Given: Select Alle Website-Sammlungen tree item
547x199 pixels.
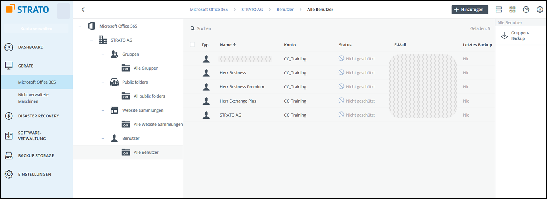Looking at the screenshot, I should (158, 124).
